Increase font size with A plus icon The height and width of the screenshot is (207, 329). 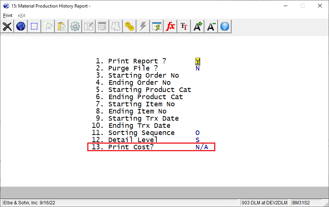coord(198,26)
